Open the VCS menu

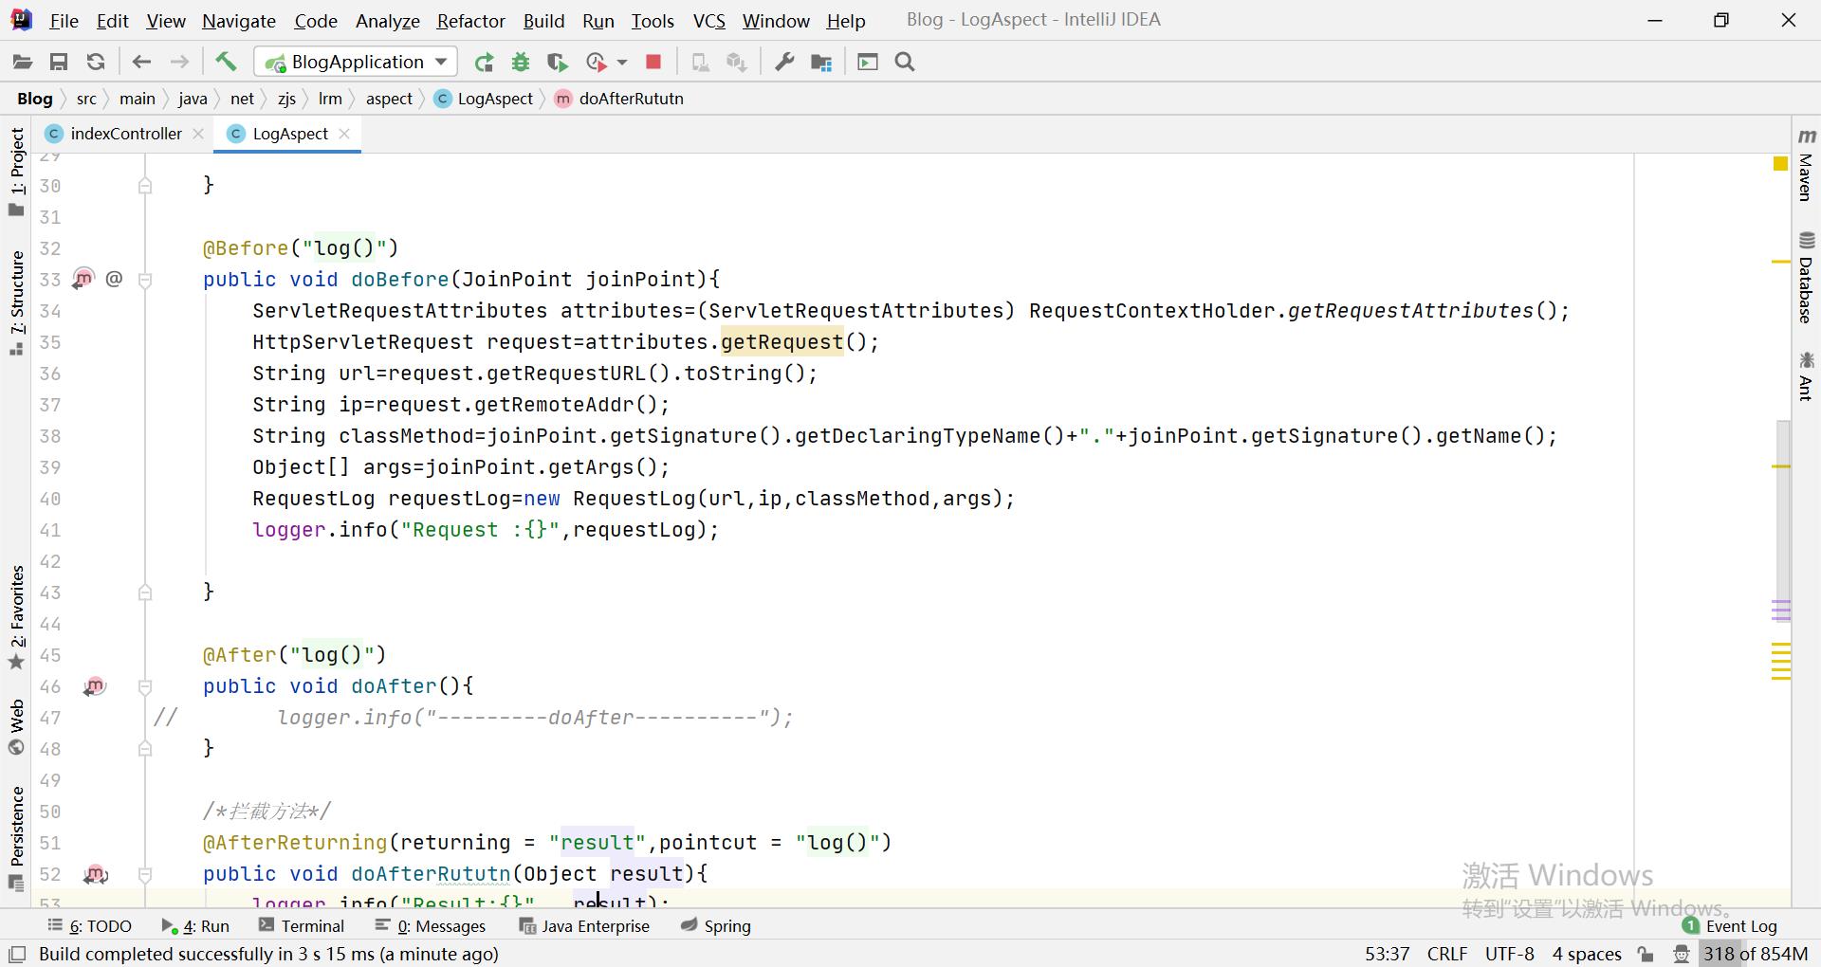[709, 20]
